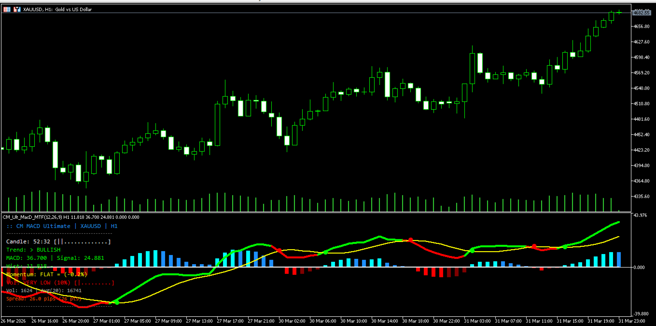This screenshot has height=326, width=656.
Task: Click the '30 Mar 10:00' time axis label
Action: 354,321
